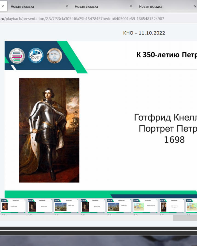
Task: Open the partially visible slide 24 thumbnail
Action: coord(192,206)
